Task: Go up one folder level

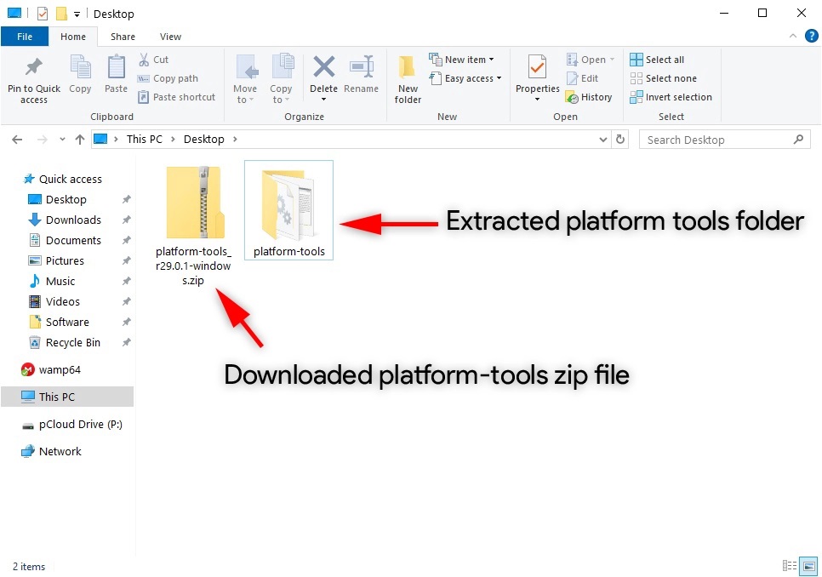Action: point(80,140)
